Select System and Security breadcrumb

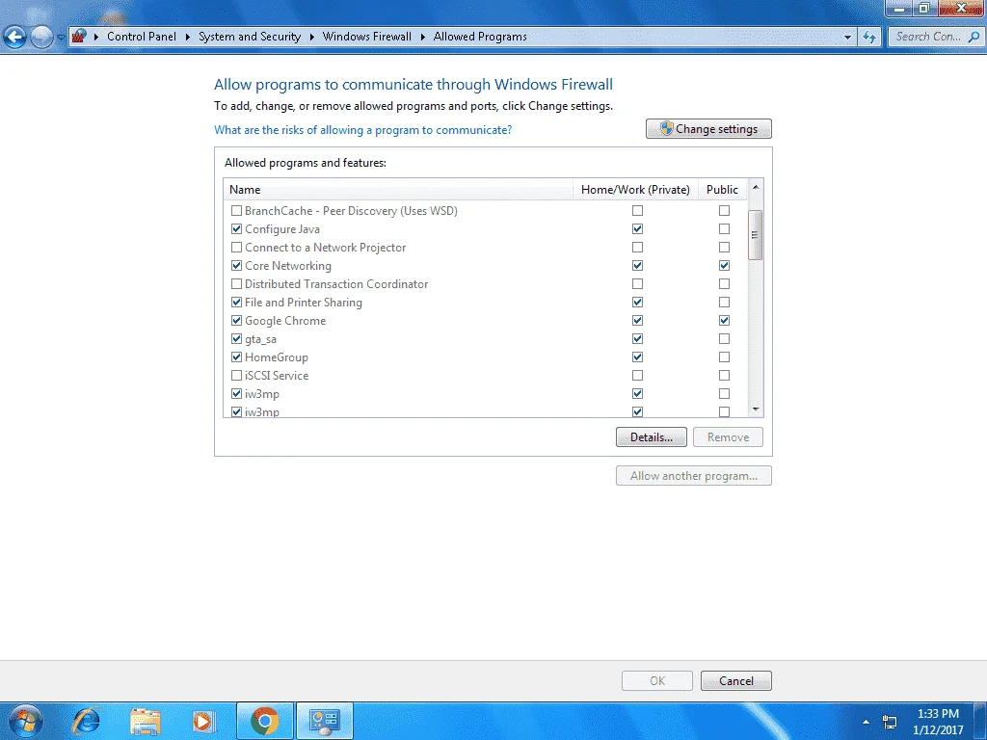[250, 37]
